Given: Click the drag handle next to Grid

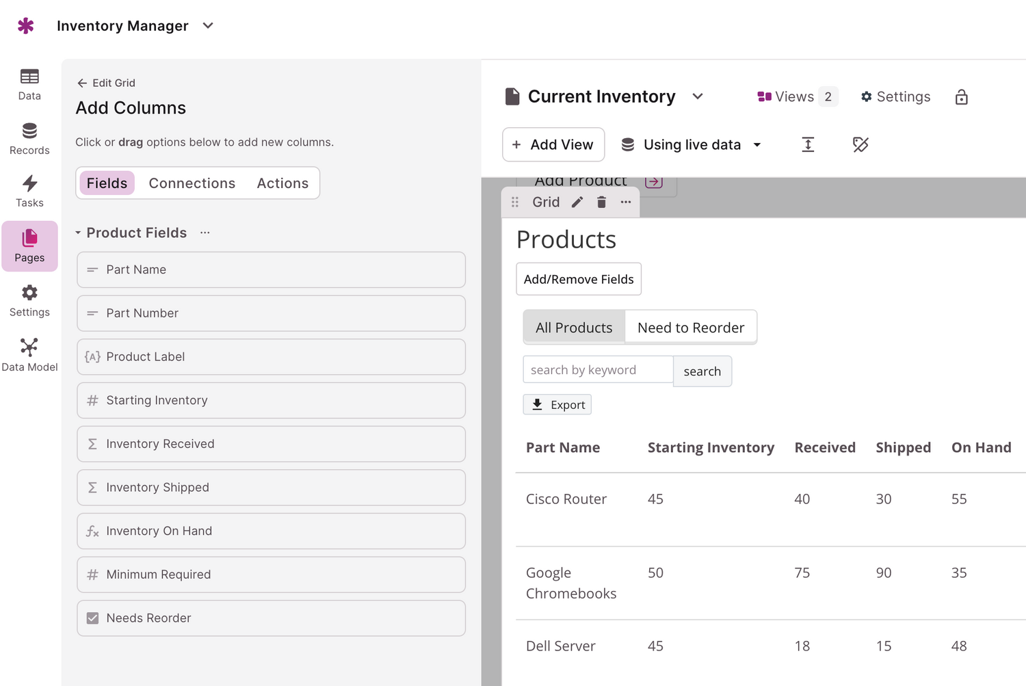Looking at the screenshot, I should (x=515, y=202).
